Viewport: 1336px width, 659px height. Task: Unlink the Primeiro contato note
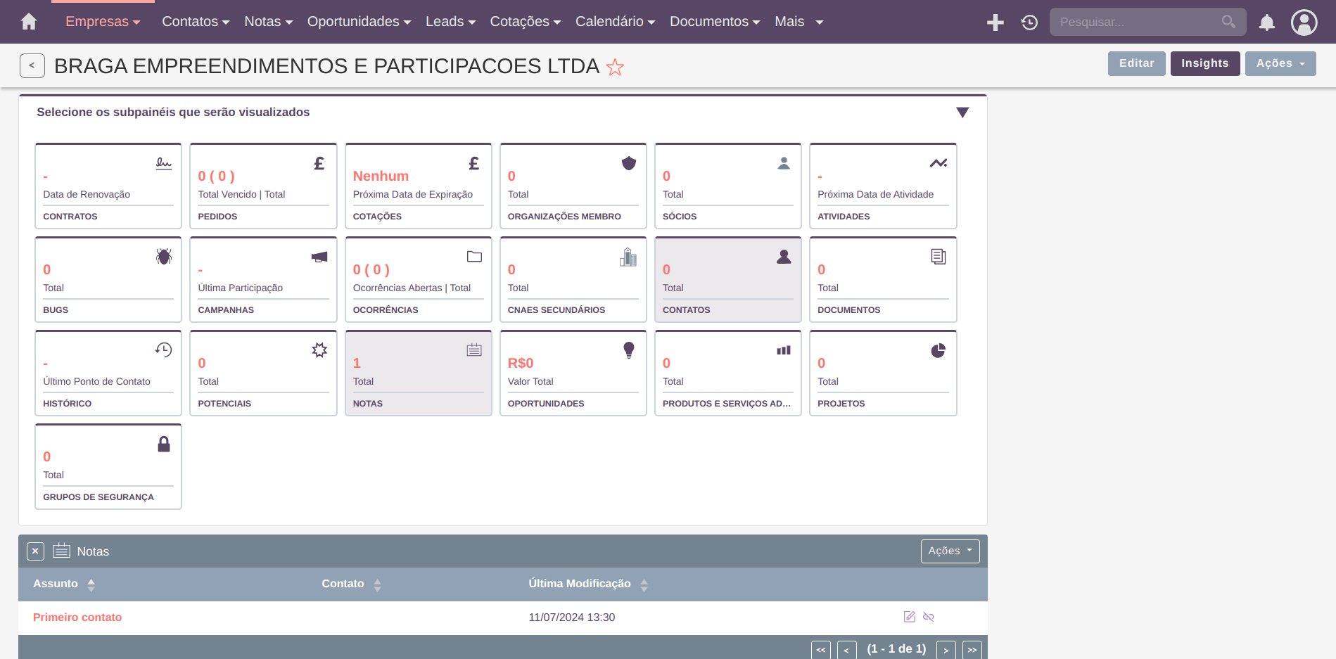coord(929,617)
